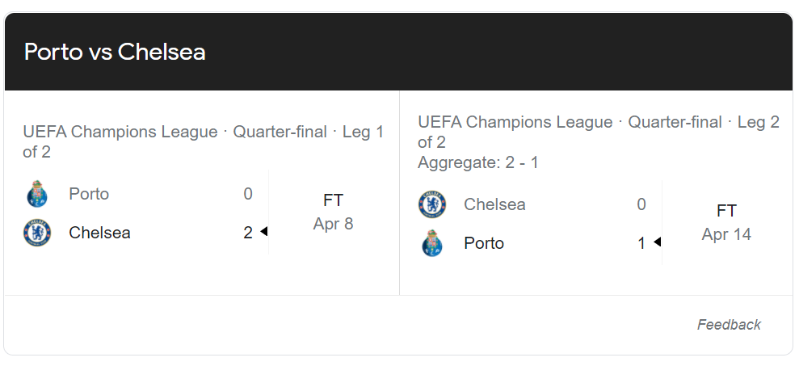
Task: Click the Chelsea crest in Leg 1
Action: [37, 233]
